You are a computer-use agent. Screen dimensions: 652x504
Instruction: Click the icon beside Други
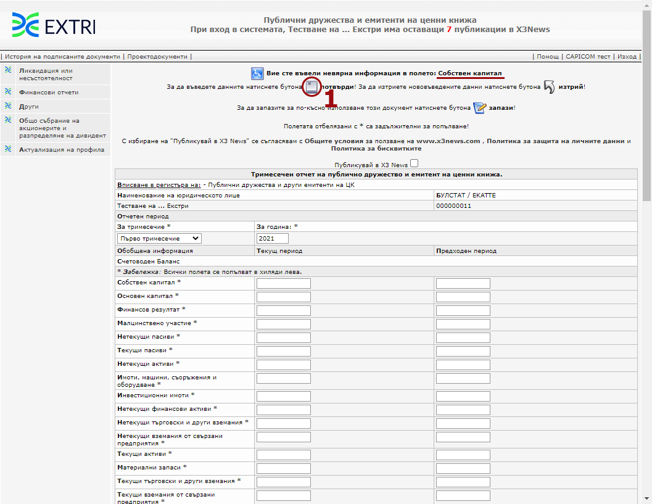click(x=8, y=105)
